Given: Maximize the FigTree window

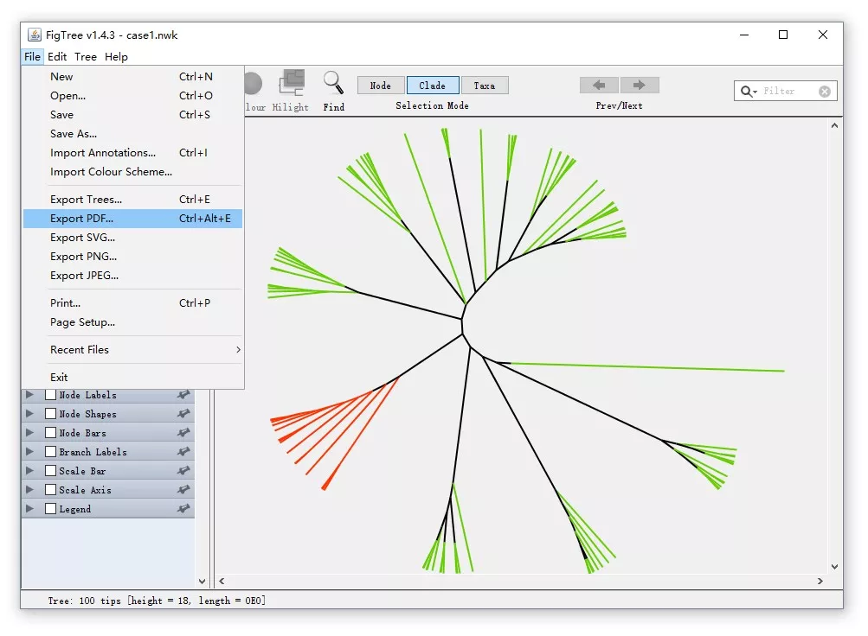Looking at the screenshot, I should click(x=782, y=35).
